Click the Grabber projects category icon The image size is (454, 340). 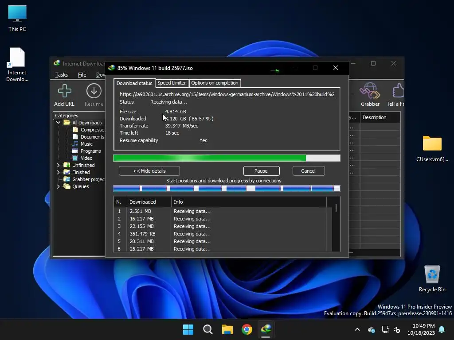(x=67, y=179)
